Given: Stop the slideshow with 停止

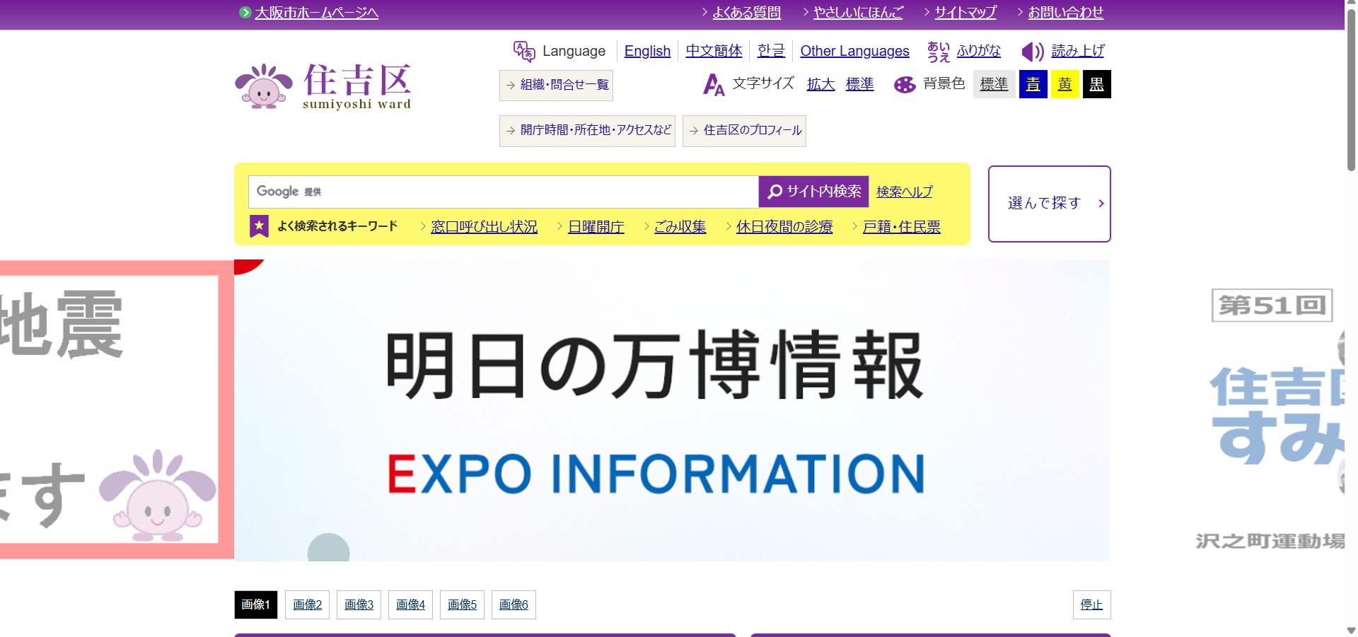Looking at the screenshot, I should (1091, 604).
